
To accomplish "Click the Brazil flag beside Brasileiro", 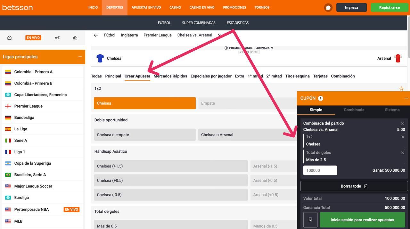I will tap(8, 175).
